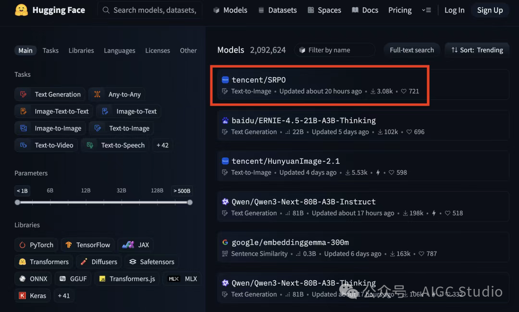Click the Diffusers library icon
This screenshot has height=312, width=519.
[84, 262]
